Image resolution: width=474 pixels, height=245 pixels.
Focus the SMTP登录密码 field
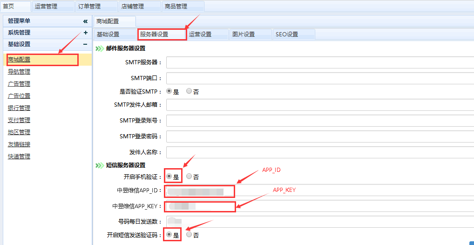click(x=319, y=136)
